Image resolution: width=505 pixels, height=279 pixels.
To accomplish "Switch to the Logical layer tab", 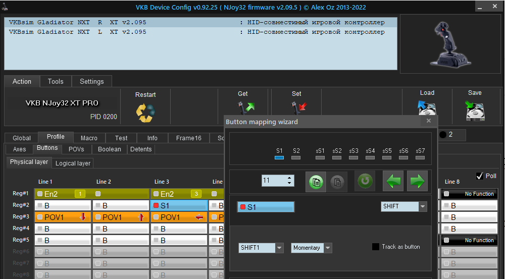I will coord(73,163).
